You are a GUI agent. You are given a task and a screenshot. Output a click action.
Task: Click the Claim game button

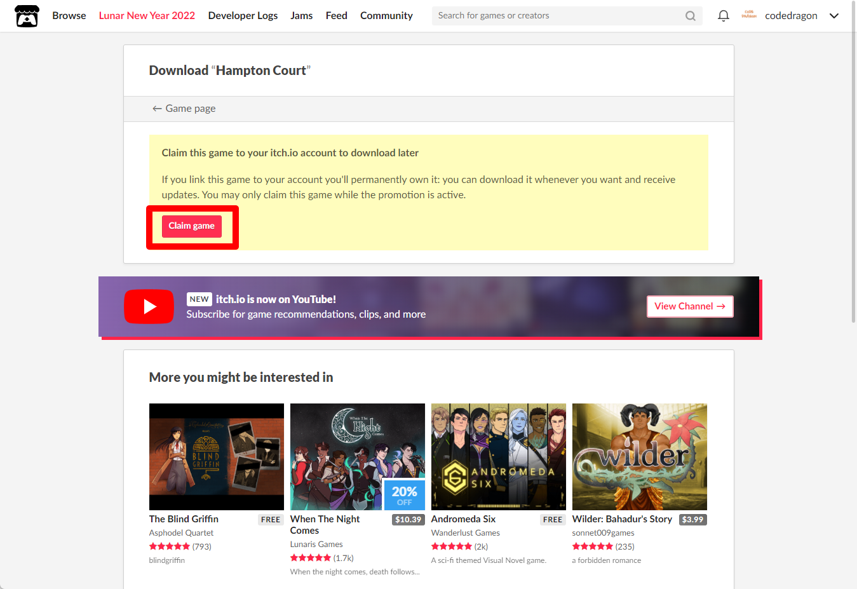(x=191, y=226)
